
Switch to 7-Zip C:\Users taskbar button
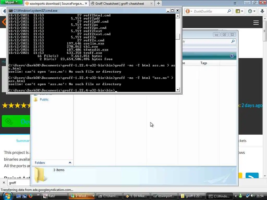[109, 196]
